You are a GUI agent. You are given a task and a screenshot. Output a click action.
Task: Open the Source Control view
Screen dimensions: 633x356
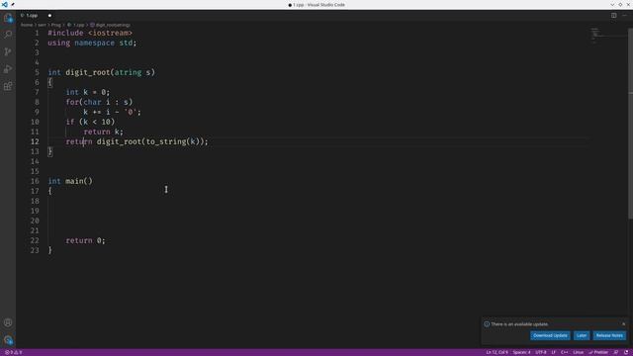pyautogui.click(x=8, y=51)
